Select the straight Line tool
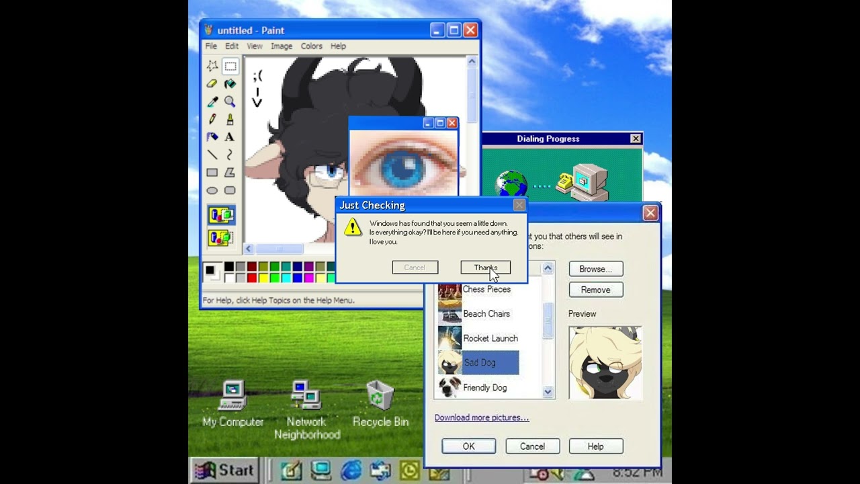Screen dimensions: 860x484 (212, 155)
